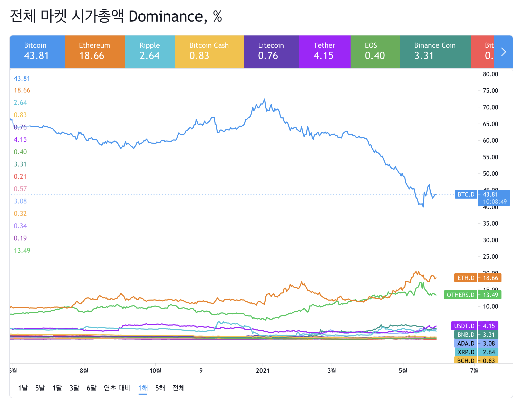Click the Ripple 2.64 tile
Viewport: 522px width, 409px height.
pos(150,52)
